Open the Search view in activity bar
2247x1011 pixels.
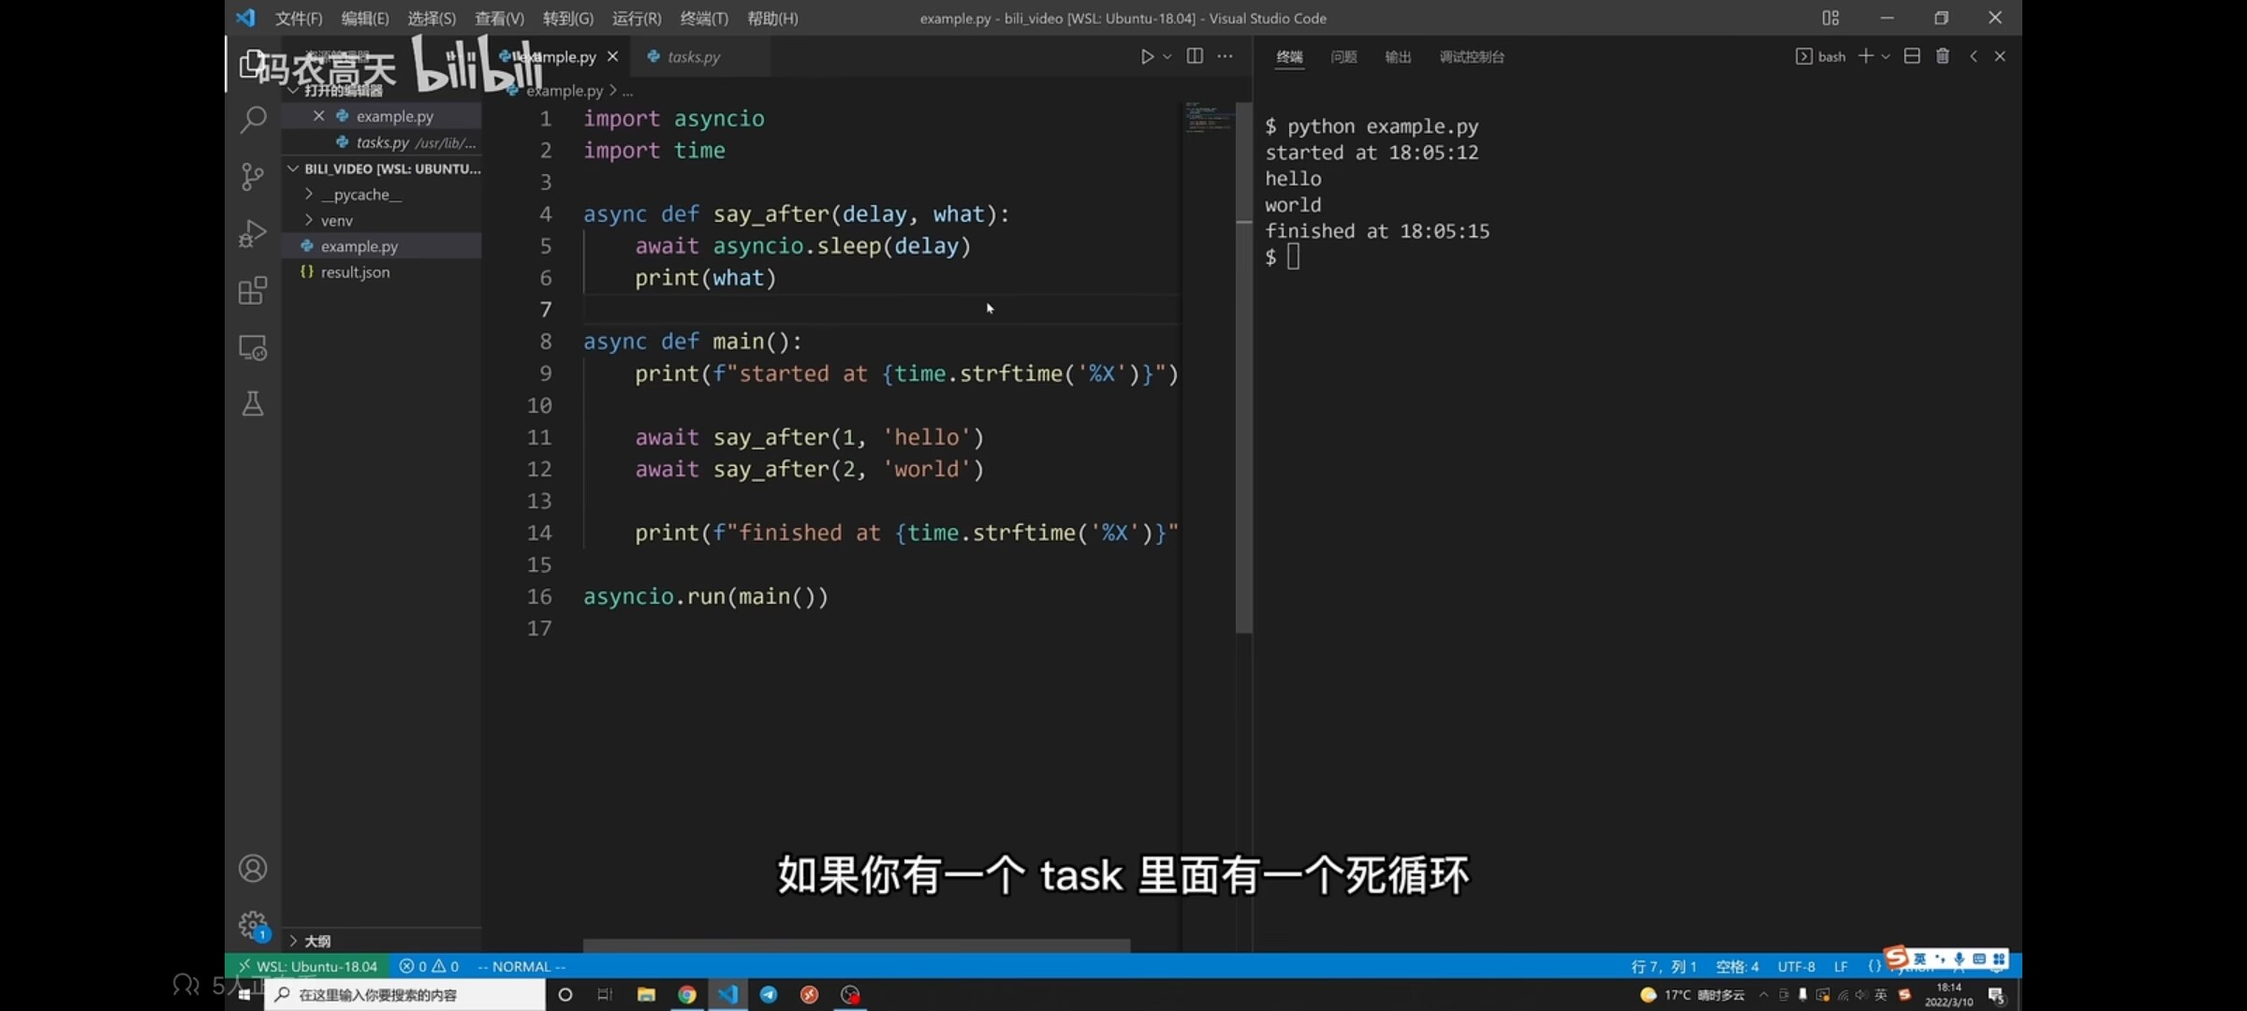click(x=253, y=120)
